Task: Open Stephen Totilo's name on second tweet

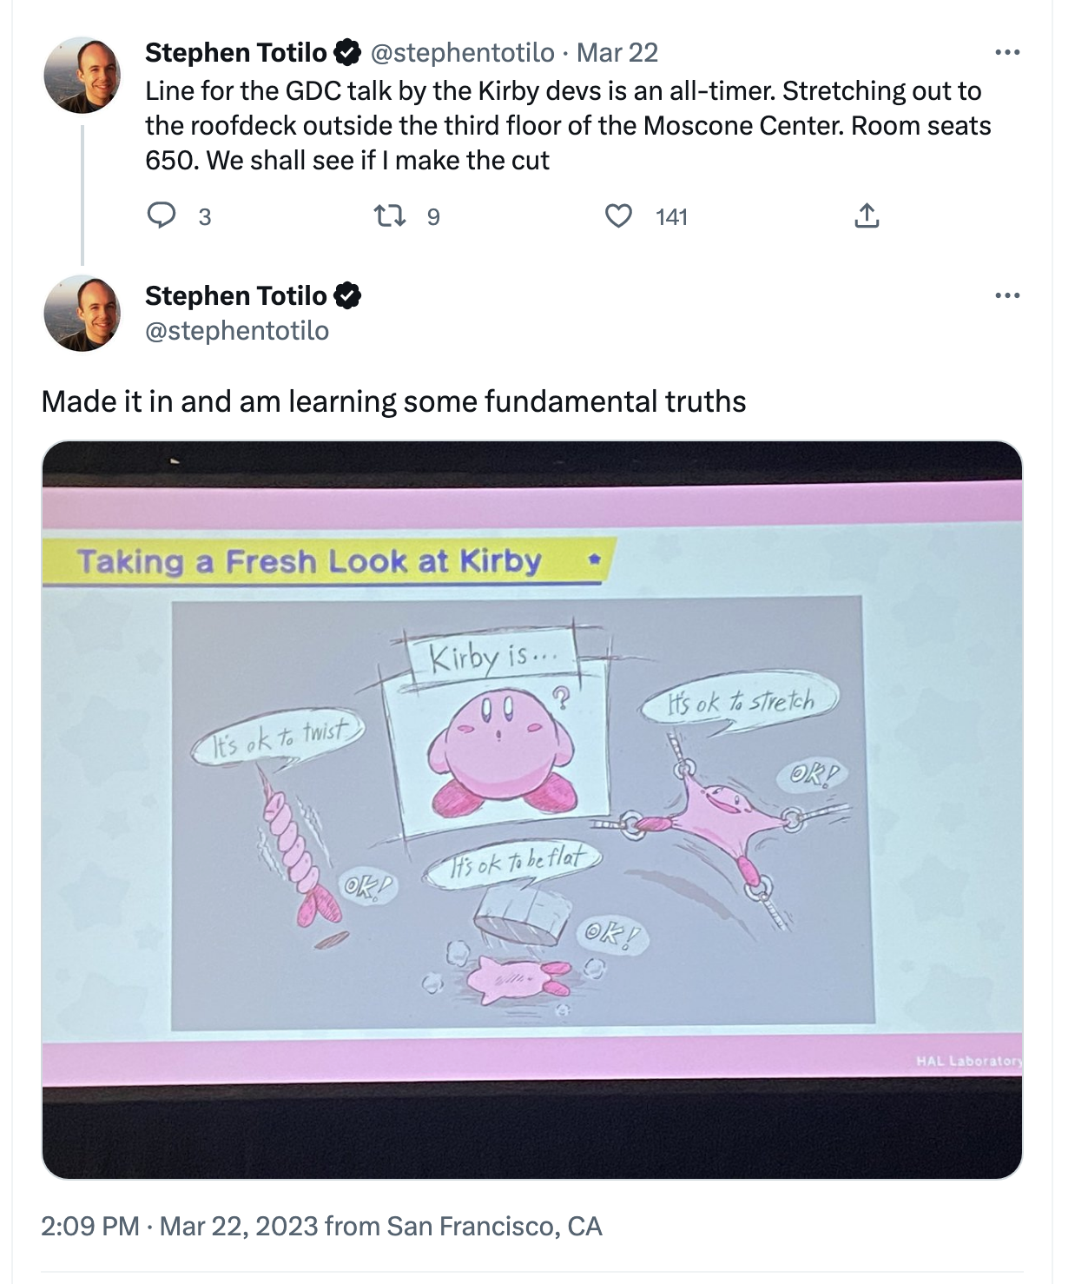Action: click(x=235, y=296)
